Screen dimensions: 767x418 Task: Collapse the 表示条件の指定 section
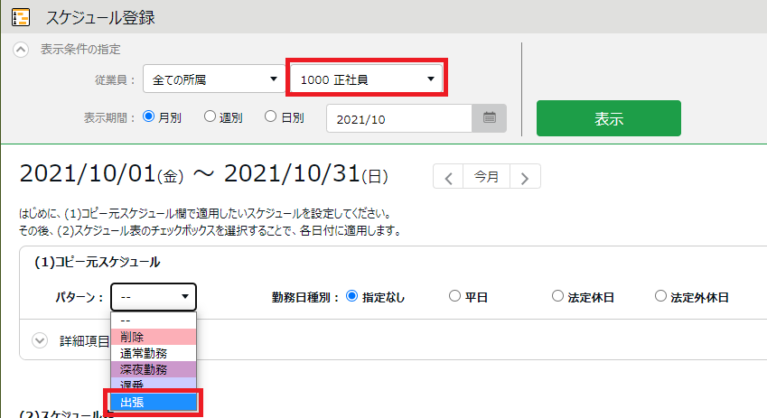20,50
